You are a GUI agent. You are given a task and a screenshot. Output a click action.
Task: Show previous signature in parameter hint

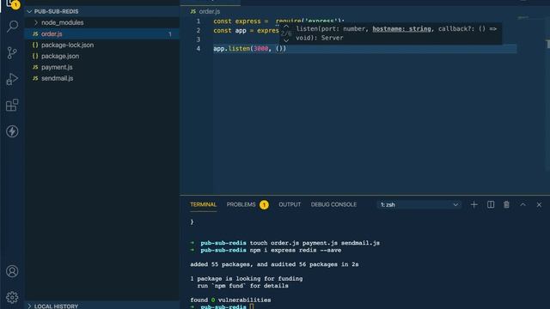click(x=286, y=27)
